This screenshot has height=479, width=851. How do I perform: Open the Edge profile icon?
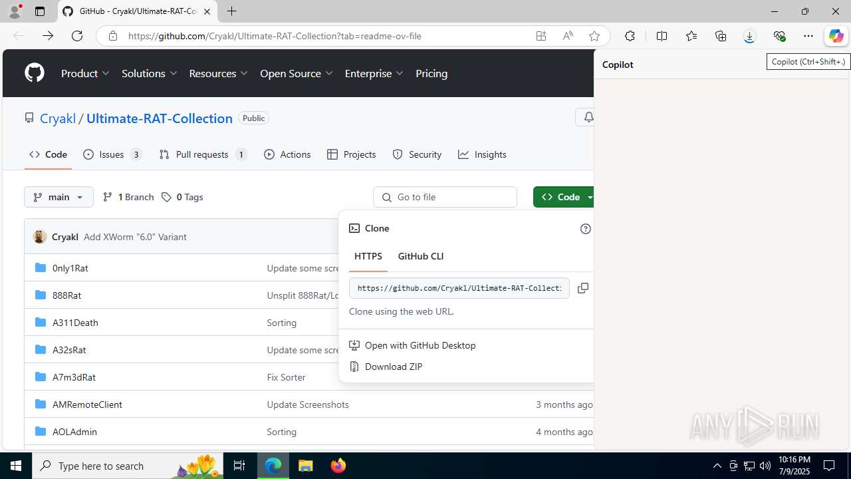[15, 11]
